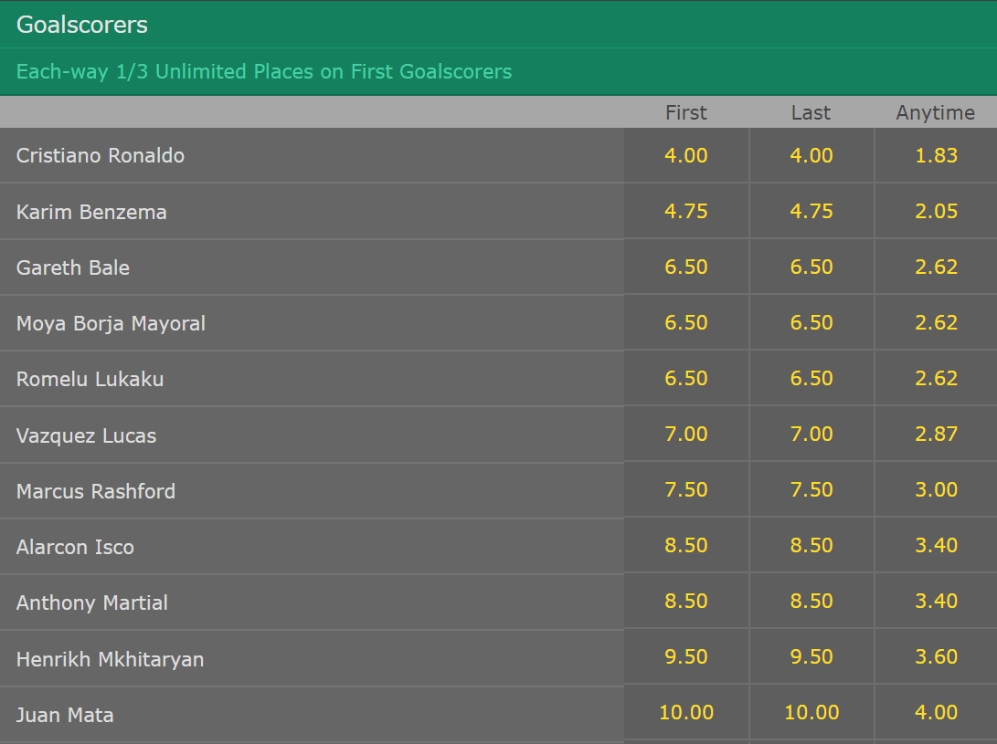Screen dimensions: 997x744
Task: Click the Anytime column header
Action: coord(936,112)
